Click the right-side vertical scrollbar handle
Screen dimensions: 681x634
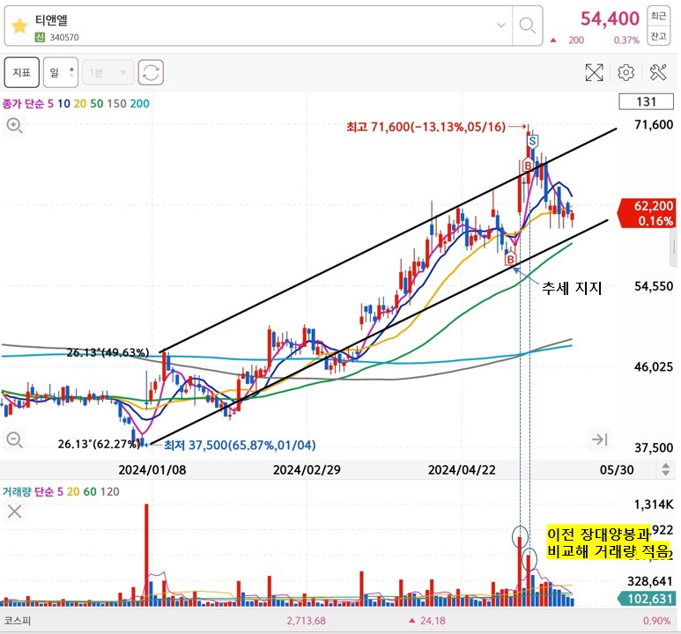click(x=674, y=248)
